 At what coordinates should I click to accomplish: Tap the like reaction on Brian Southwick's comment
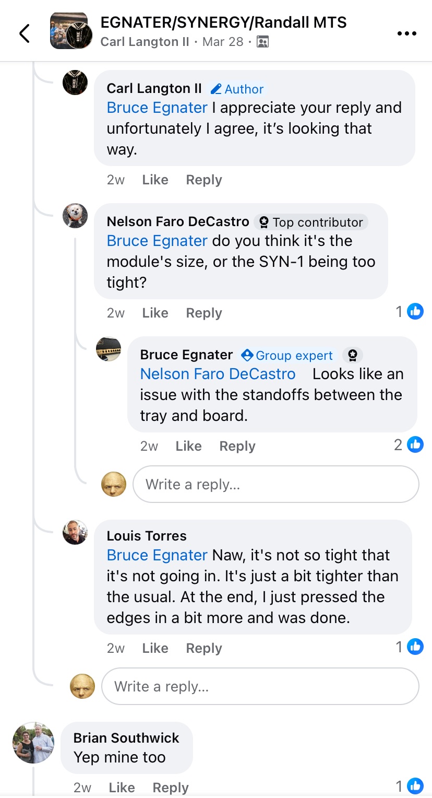(415, 786)
